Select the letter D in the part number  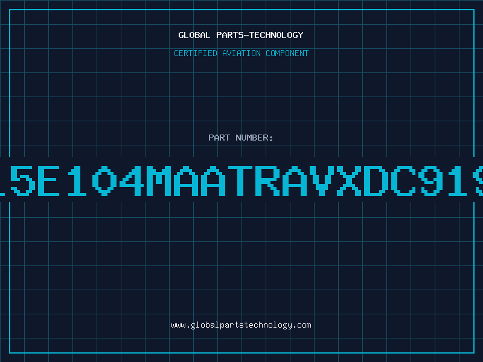click(x=376, y=180)
